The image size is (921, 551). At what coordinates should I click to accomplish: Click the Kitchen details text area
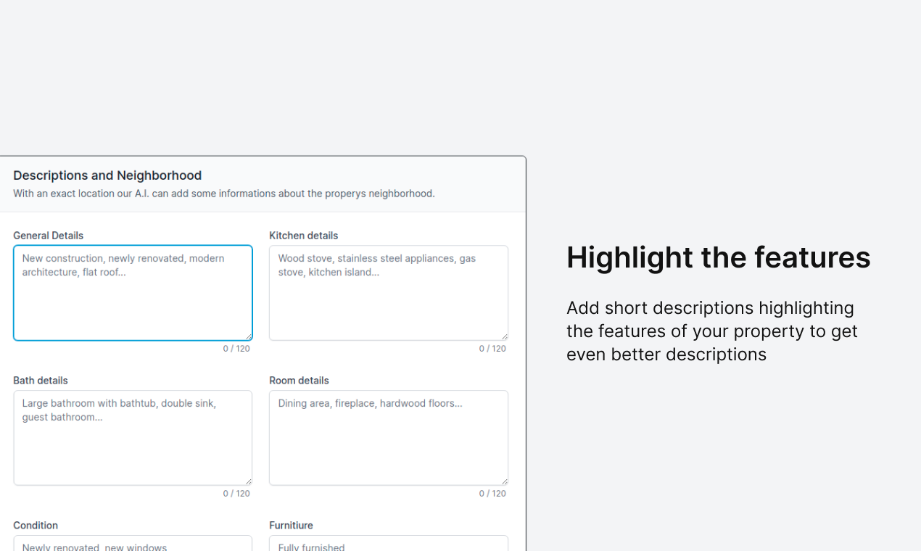[x=389, y=293]
